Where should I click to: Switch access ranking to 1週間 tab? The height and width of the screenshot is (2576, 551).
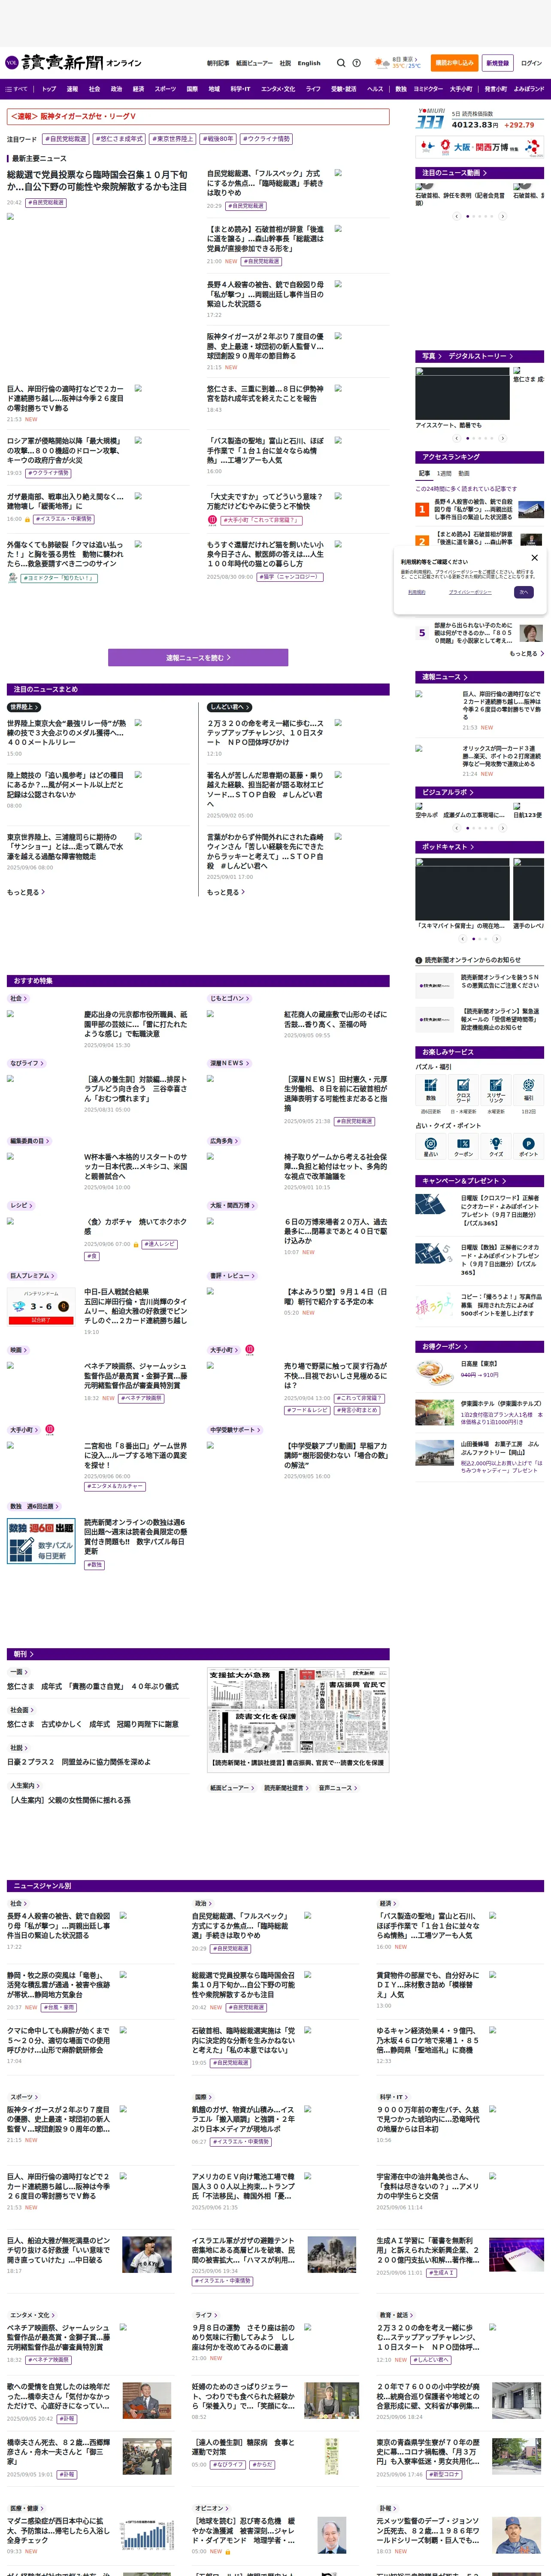pos(444,474)
